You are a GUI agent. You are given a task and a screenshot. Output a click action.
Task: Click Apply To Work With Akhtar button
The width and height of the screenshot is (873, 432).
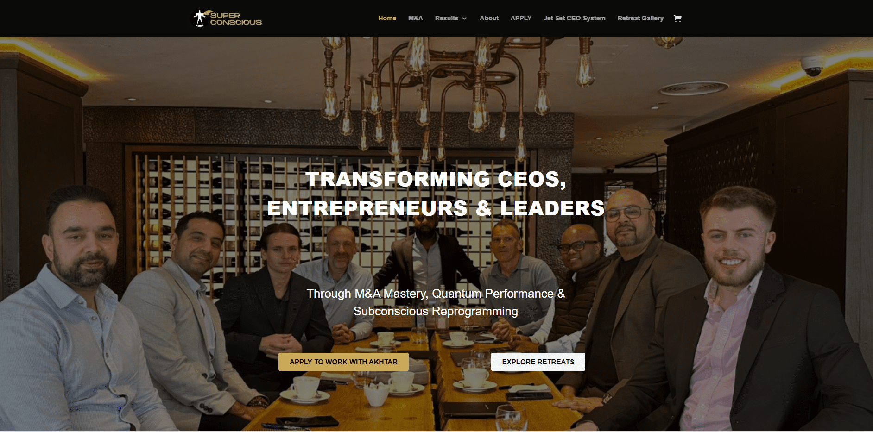point(343,362)
